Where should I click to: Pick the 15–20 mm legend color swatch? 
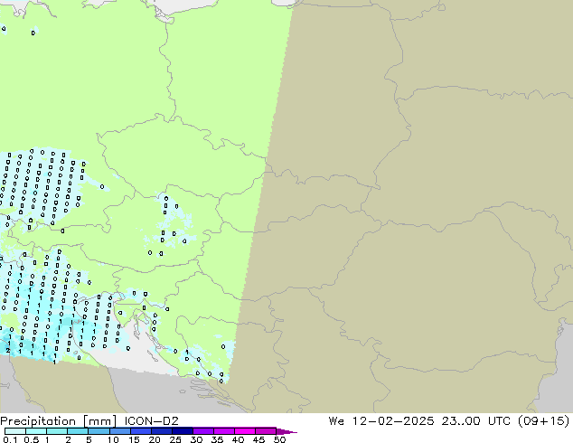140,431
